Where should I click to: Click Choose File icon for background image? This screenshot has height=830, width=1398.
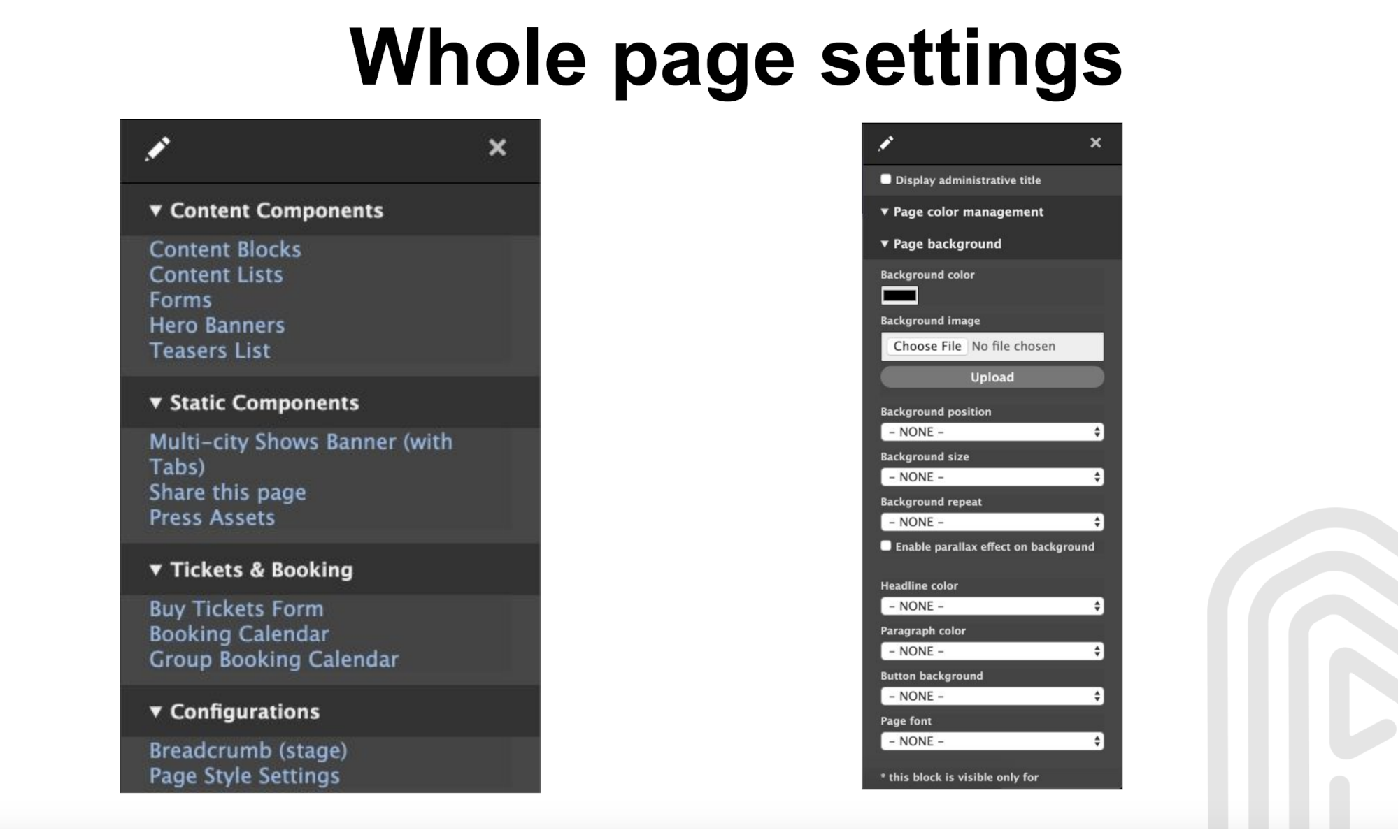coord(927,346)
